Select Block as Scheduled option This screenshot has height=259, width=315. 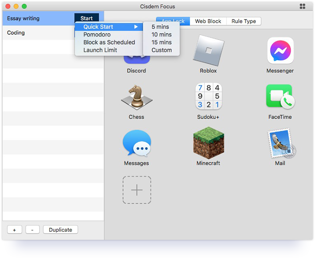109,42
